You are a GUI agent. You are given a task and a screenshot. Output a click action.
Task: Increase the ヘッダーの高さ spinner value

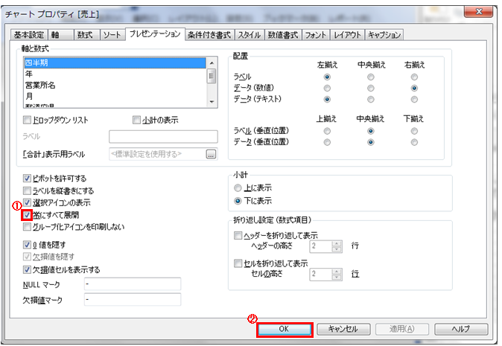pos(336,243)
